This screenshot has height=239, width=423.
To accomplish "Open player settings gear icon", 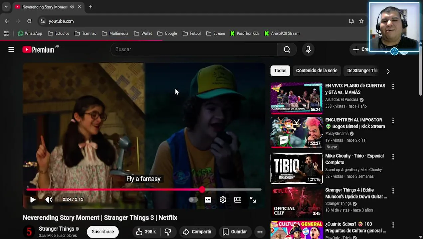I will tap(223, 200).
